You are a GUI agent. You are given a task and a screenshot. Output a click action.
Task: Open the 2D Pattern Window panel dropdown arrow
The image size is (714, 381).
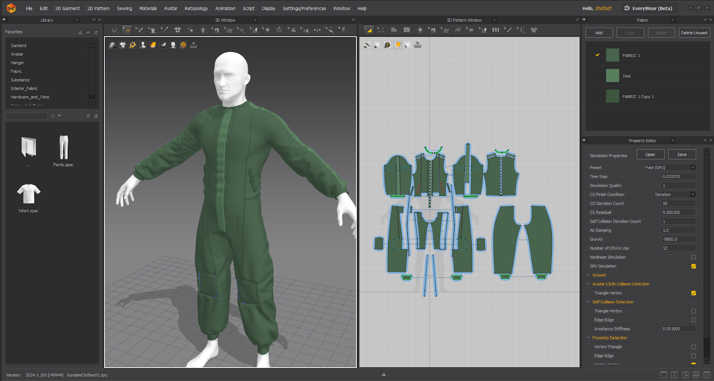pyautogui.click(x=494, y=20)
